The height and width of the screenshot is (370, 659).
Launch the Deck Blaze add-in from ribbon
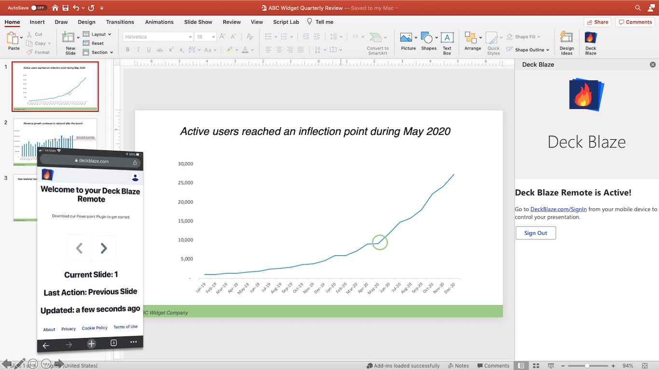pos(591,43)
